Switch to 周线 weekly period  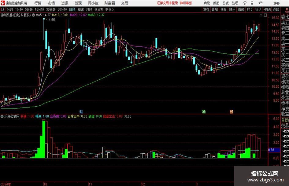(x=81, y=9)
